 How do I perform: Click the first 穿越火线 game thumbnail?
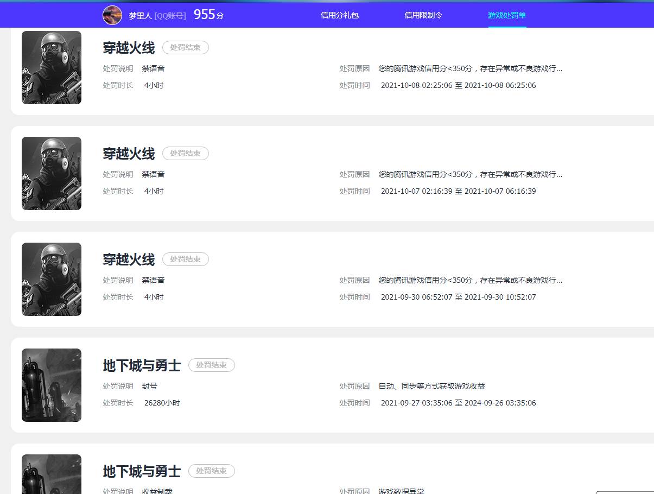(x=51, y=67)
